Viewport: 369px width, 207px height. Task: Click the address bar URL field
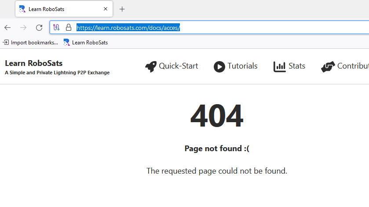click(209, 28)
